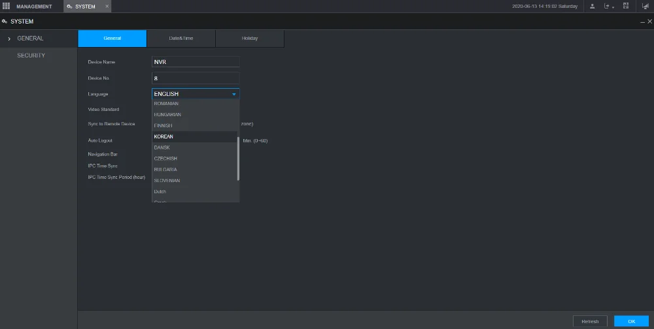Click the Video Standard label
The image size is (654, 329).
coord(103,110)
